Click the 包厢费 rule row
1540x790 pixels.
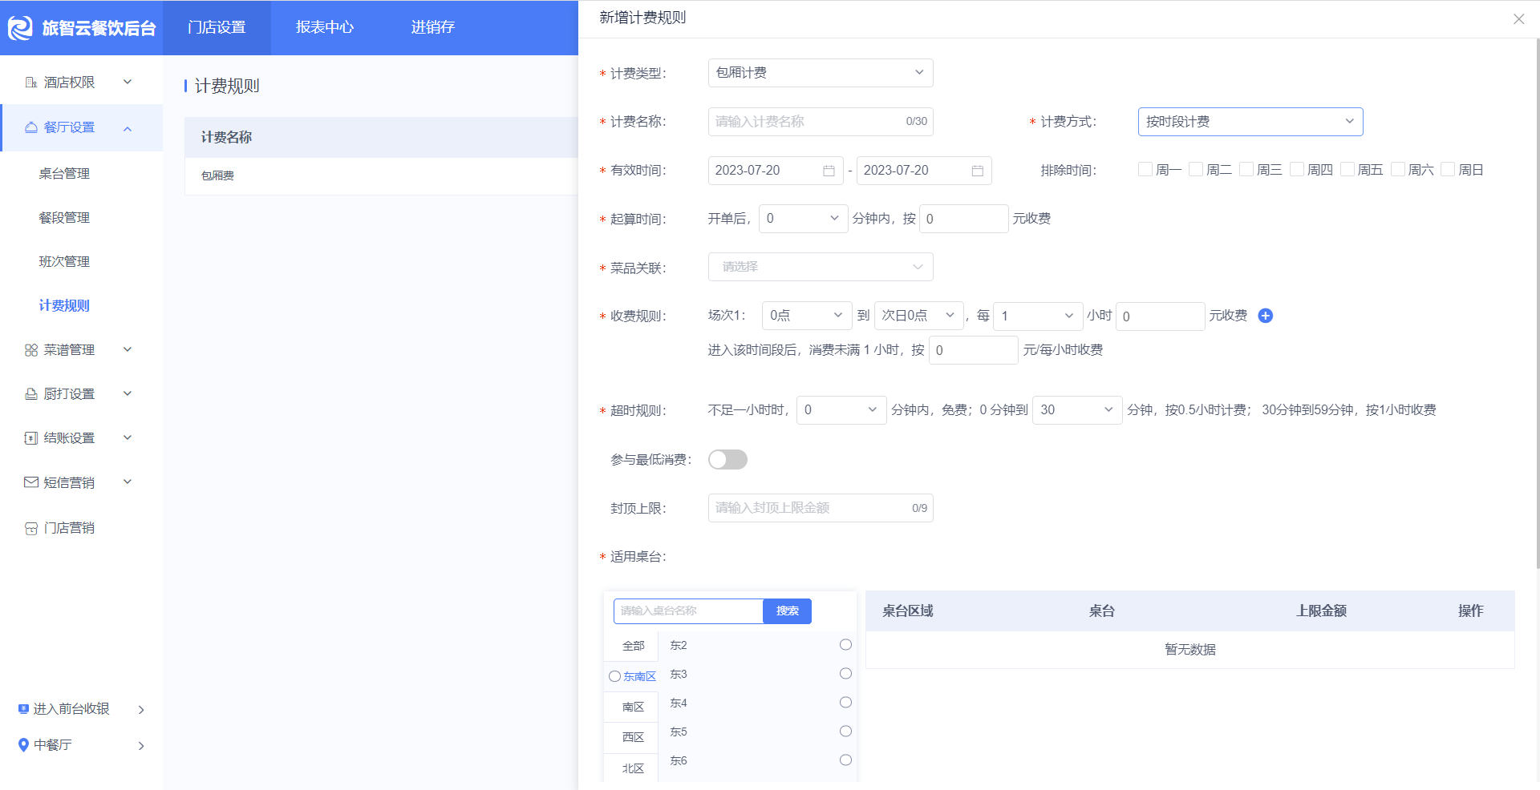(x=382, y=176)
